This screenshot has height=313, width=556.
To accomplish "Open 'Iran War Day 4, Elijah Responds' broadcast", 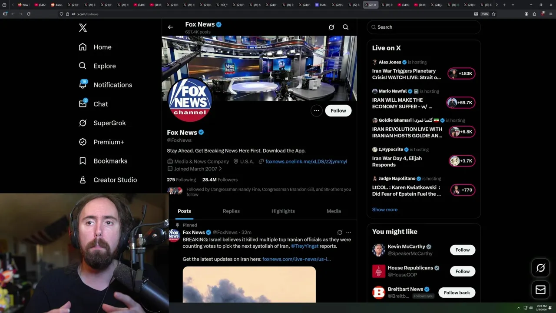I will (x=397, y=161).
